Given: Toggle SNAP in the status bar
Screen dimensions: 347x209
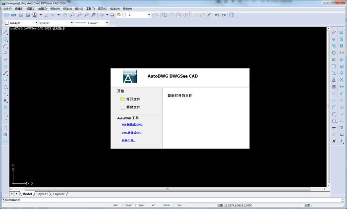Looking at the screenshot, I should coord(141,205).
